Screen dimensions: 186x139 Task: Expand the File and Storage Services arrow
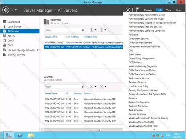point(38,50)
